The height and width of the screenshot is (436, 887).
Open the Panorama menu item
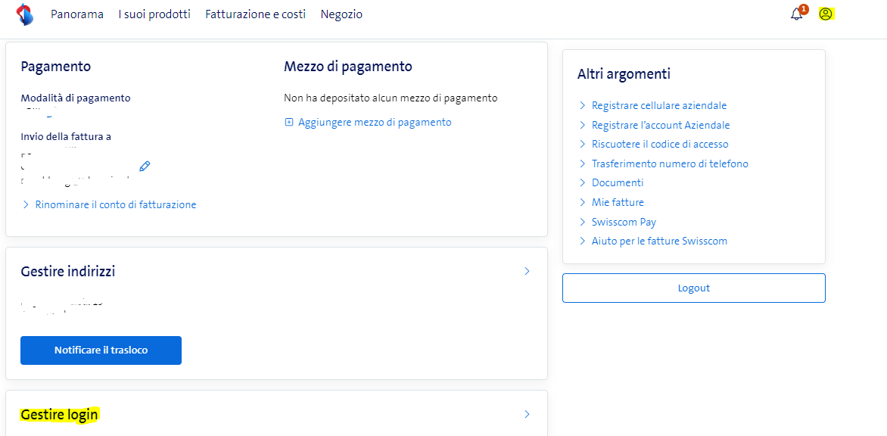click(x=77, y=14)
